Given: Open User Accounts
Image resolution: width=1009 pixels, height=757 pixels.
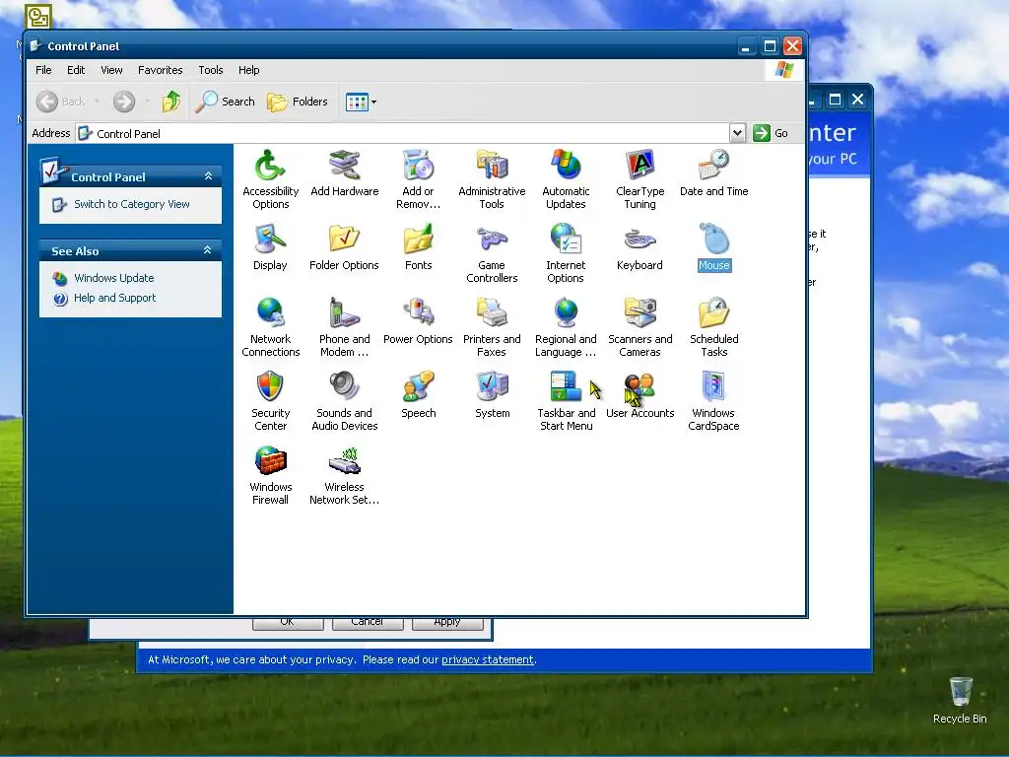Looking at the screenshot, I should [x=639, y=394].
